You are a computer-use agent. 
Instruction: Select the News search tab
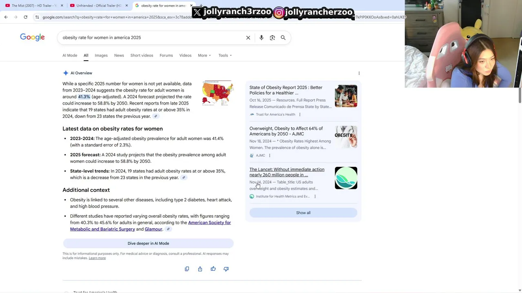click(x=119, y=55)
